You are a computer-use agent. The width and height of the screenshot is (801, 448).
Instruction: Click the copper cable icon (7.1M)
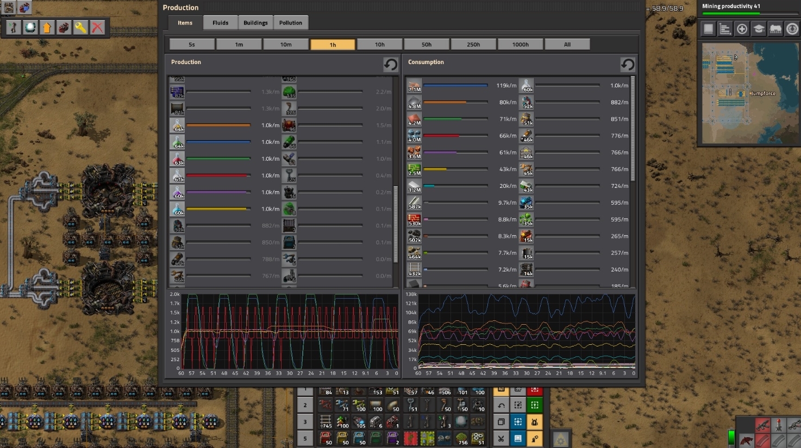point(414,86)
